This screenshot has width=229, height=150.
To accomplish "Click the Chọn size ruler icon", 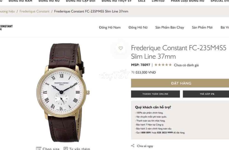I will (x=39, y=149).
